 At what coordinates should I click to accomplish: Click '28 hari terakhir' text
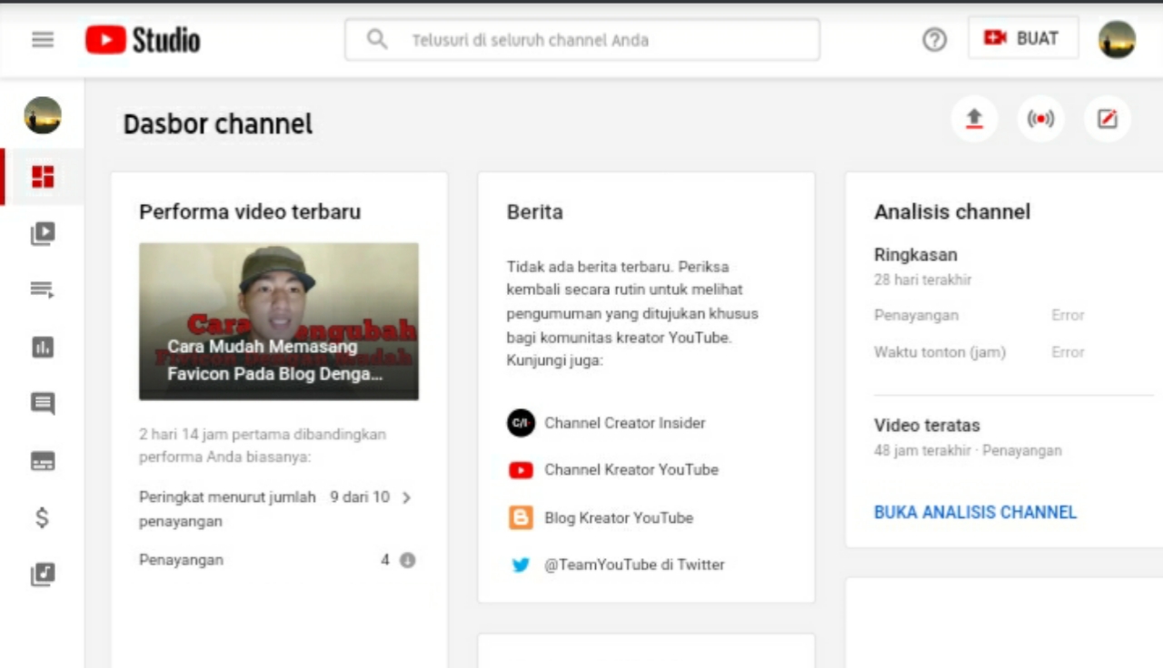[x=923, y=280]
